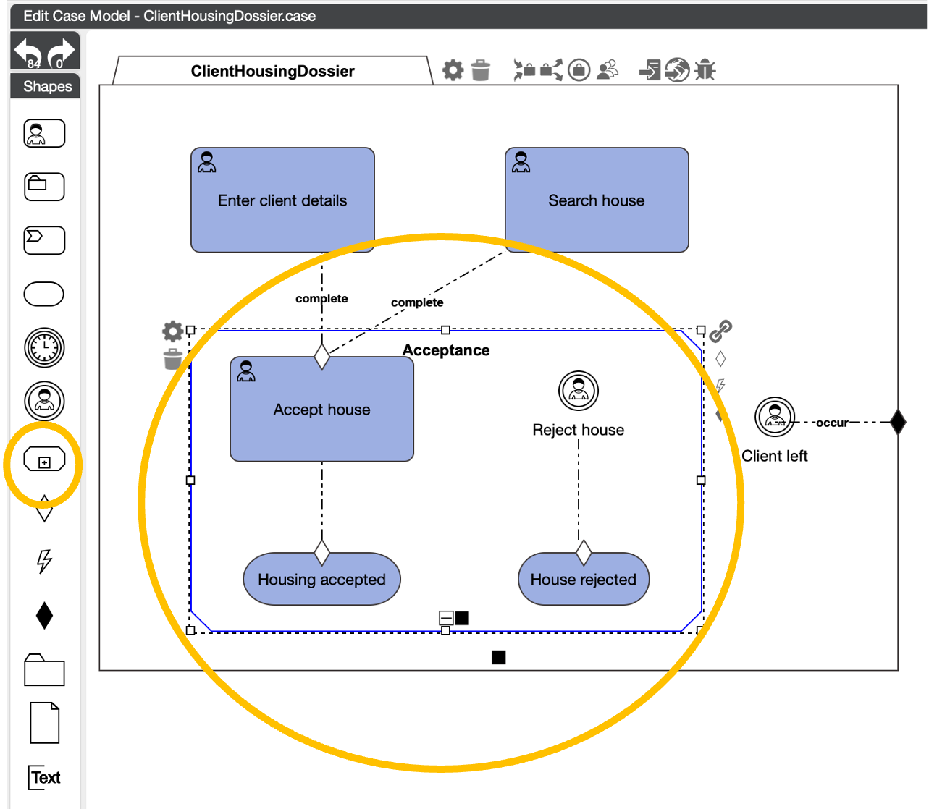The height and width of the screenshot is (809, 929).
Task: Open debug via the bug icon
Action: tap(705, 70)
